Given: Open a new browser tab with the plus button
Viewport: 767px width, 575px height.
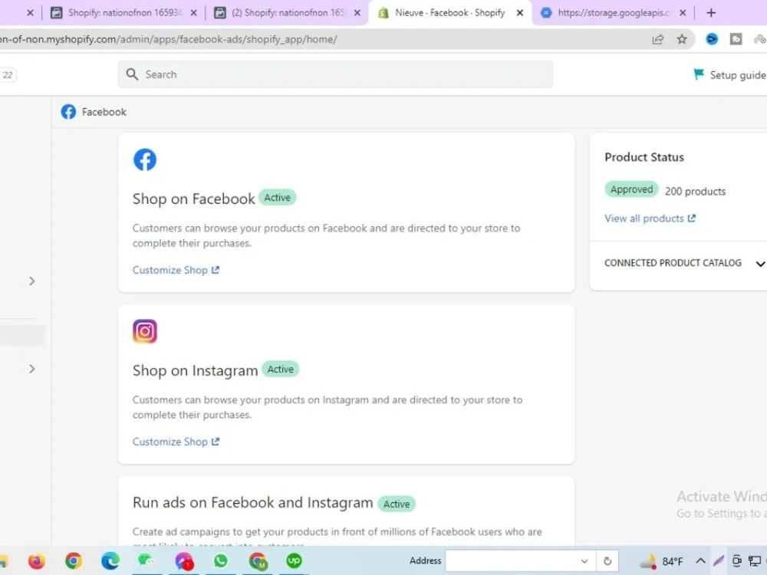Looking at the screenshot, I should point(711,13).
